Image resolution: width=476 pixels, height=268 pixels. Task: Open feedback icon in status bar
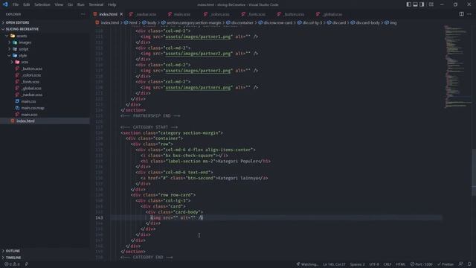[x=461, y=264]
